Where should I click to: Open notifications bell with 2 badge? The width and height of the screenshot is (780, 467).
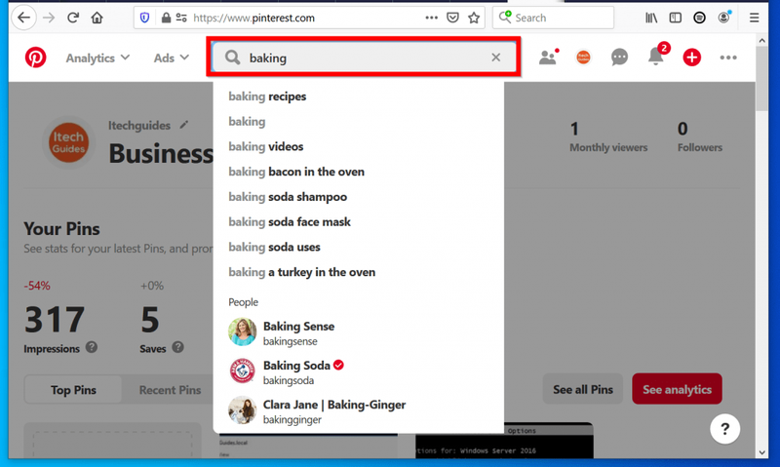657,56
